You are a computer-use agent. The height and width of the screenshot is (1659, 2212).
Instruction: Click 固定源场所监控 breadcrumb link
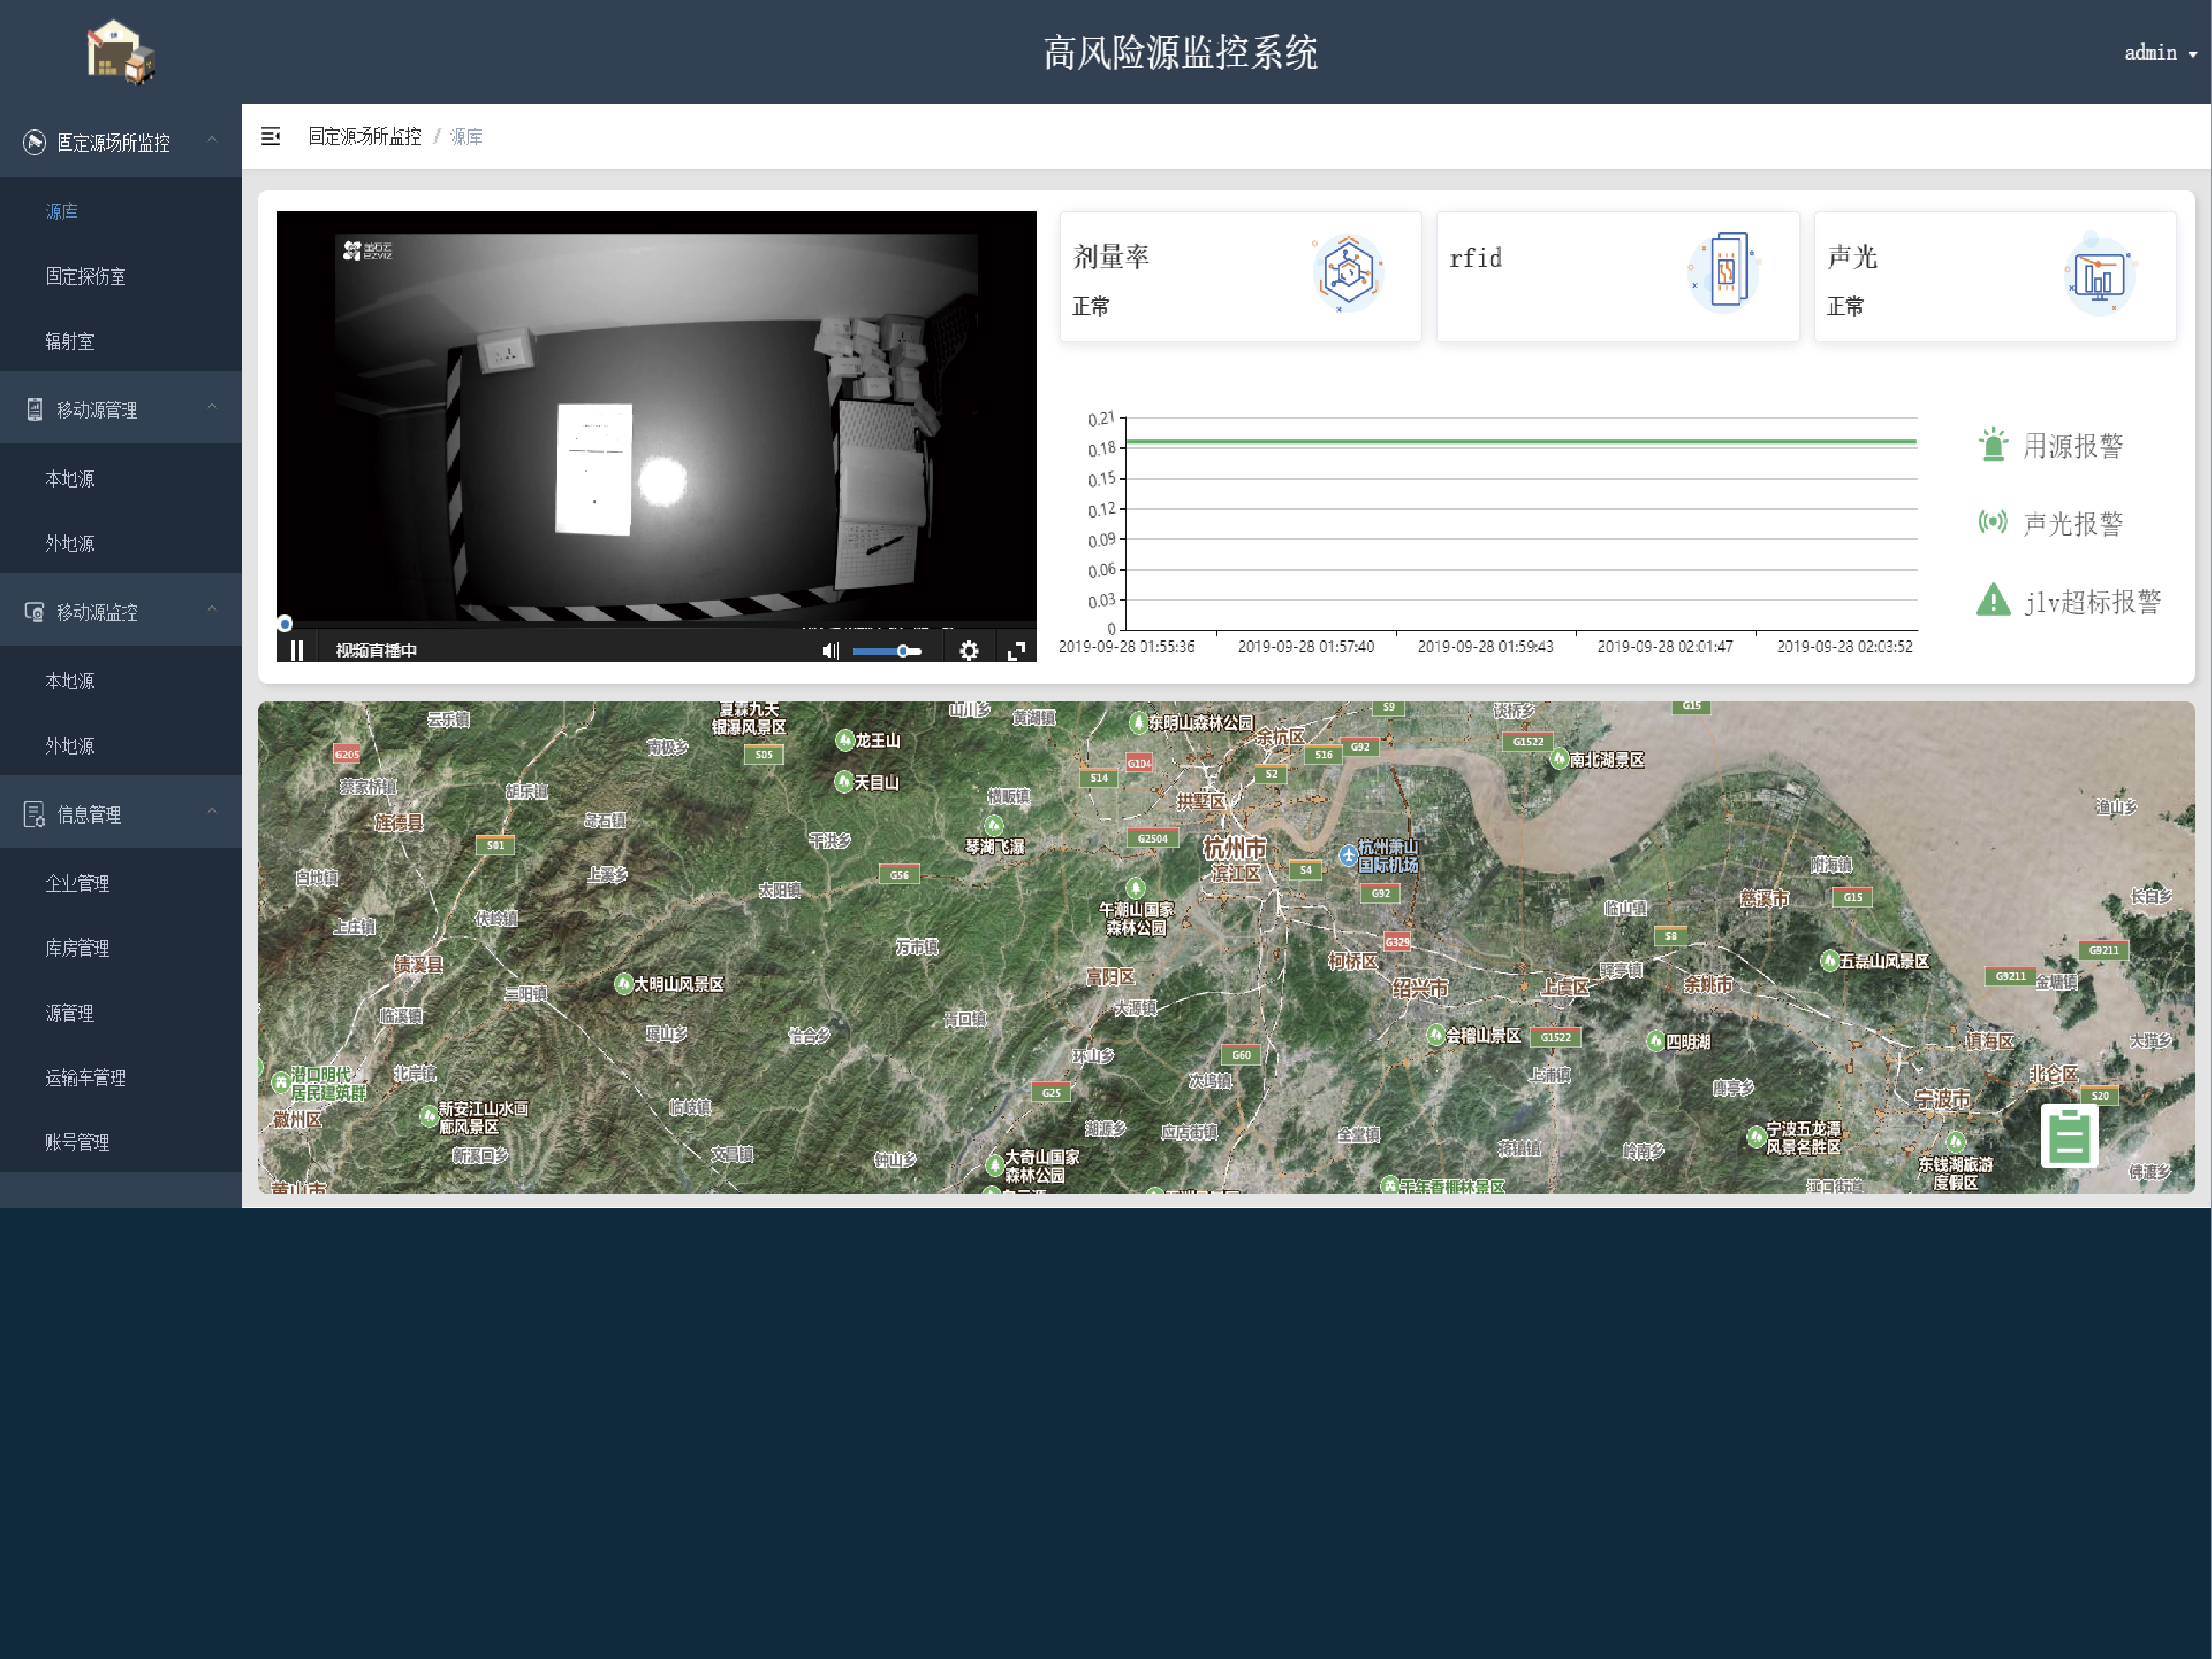pyautogui.click(x=364, y=136)
